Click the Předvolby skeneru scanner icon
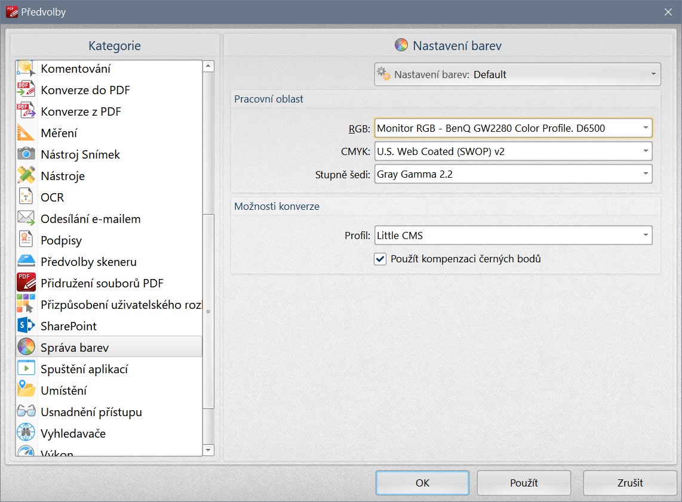Screen dimensions: 682x502 pyautogui.click(x=26, y=261)
